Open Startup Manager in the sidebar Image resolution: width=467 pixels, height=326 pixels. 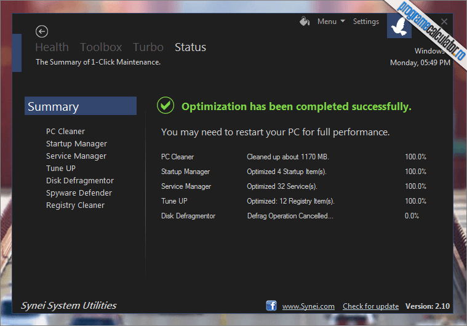pyautogui.click(x=76, y=144)
